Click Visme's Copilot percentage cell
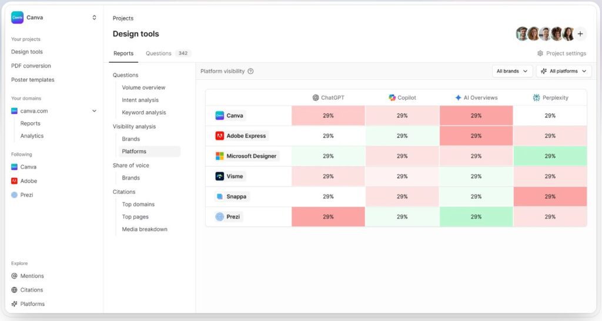 (402, 176)
